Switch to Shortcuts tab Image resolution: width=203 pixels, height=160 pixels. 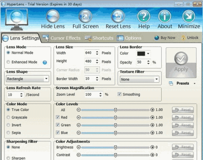point(99,38)
